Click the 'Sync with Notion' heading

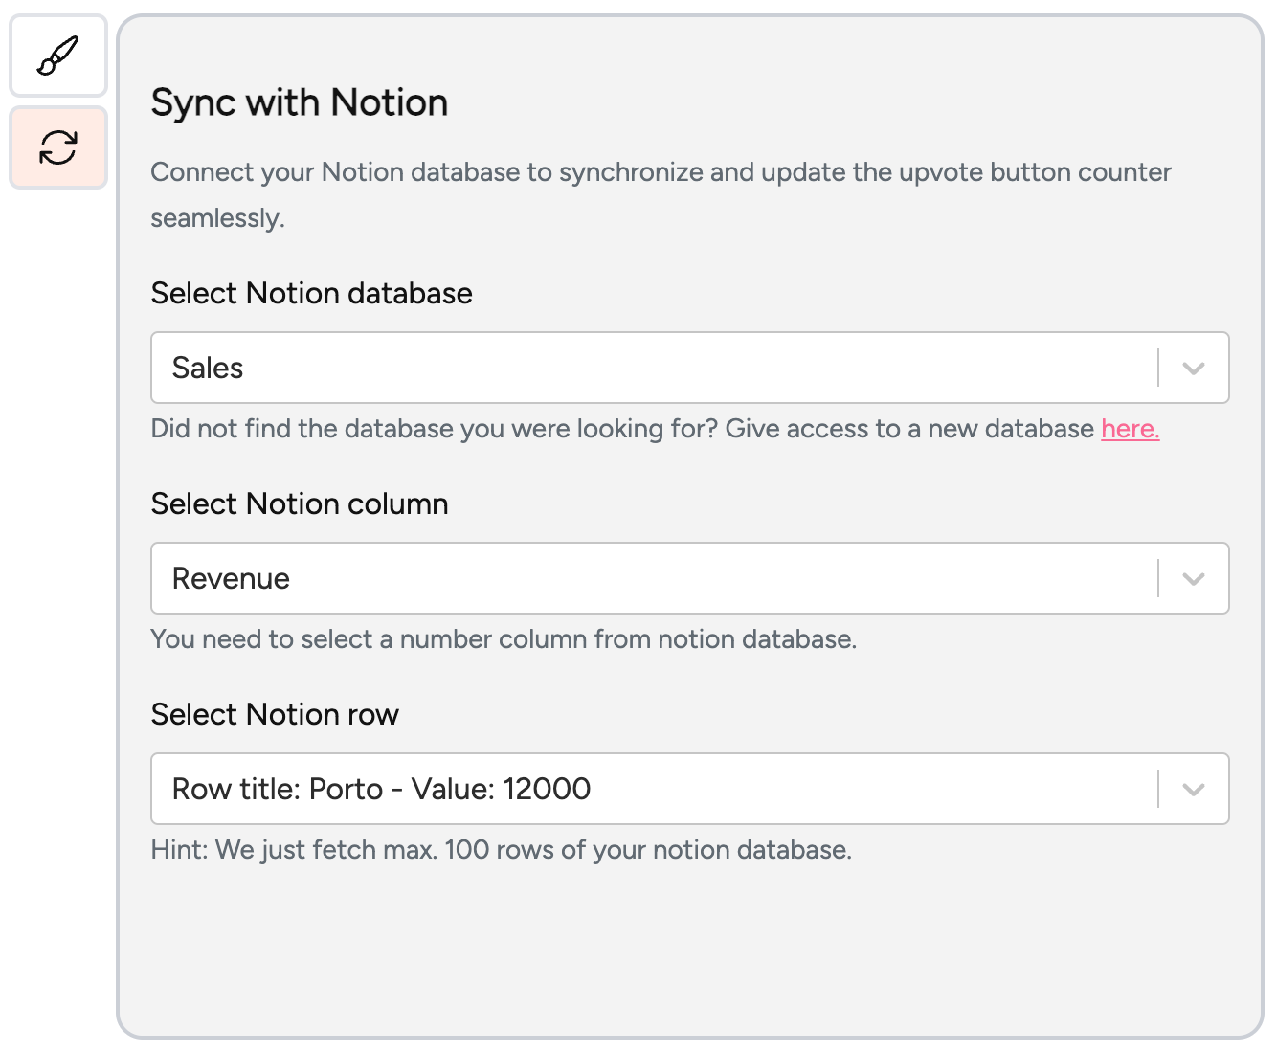[300, 102]
